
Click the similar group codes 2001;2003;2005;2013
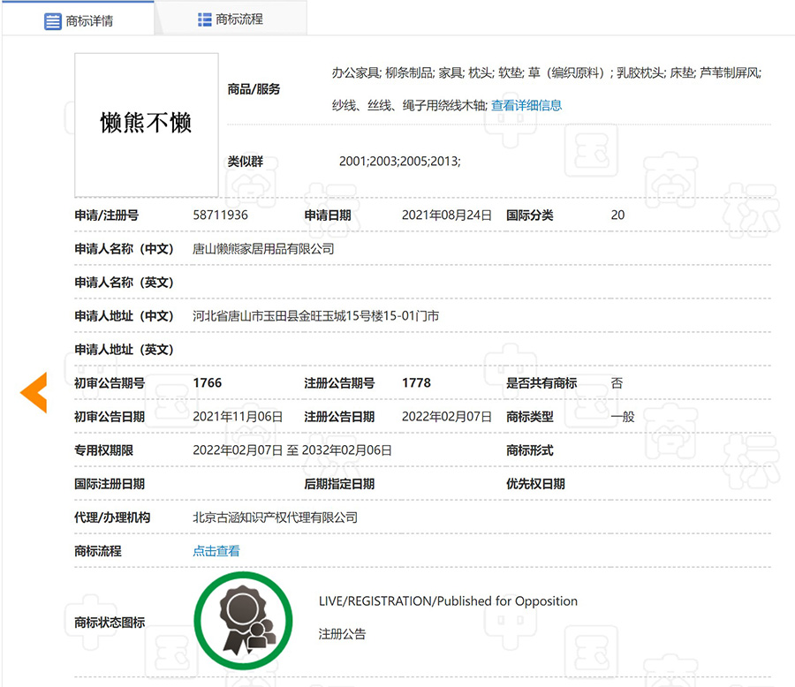[x=399, y=162]
